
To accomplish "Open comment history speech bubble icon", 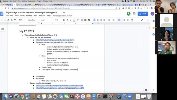I will point(134,14).
